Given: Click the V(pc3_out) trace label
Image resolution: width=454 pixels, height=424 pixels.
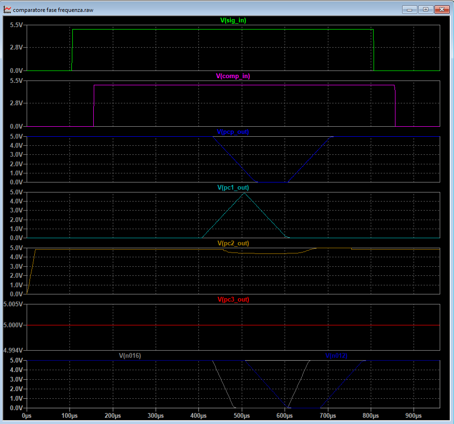Looking at the screenshot, I should [233, 300].
